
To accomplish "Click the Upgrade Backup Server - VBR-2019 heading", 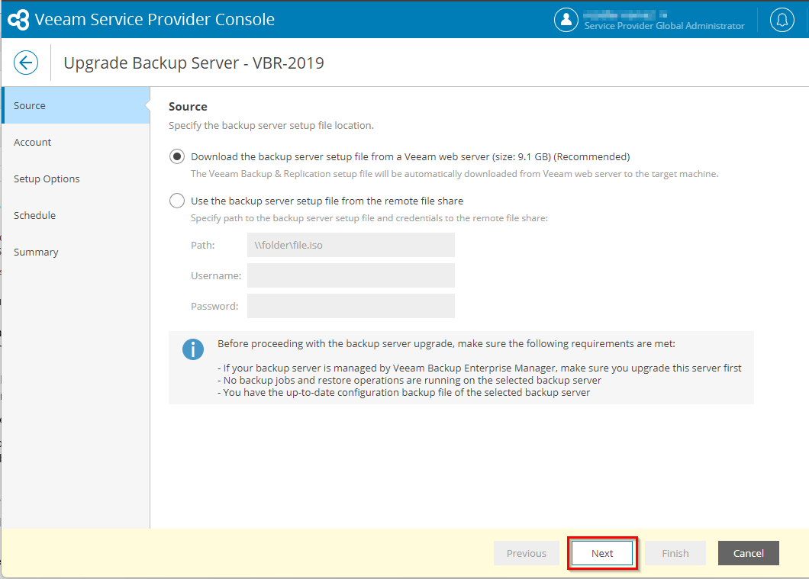I will coord(194,63).
